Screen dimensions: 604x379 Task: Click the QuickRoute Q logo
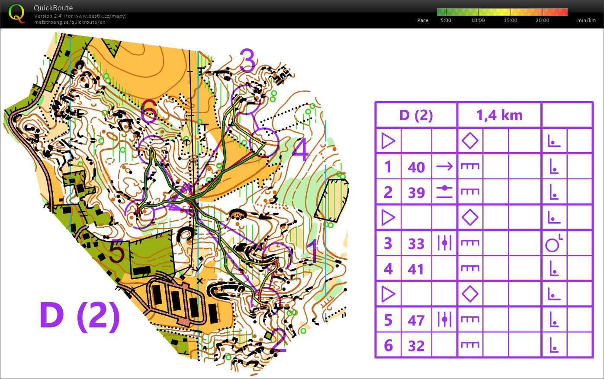click(16, 13)
